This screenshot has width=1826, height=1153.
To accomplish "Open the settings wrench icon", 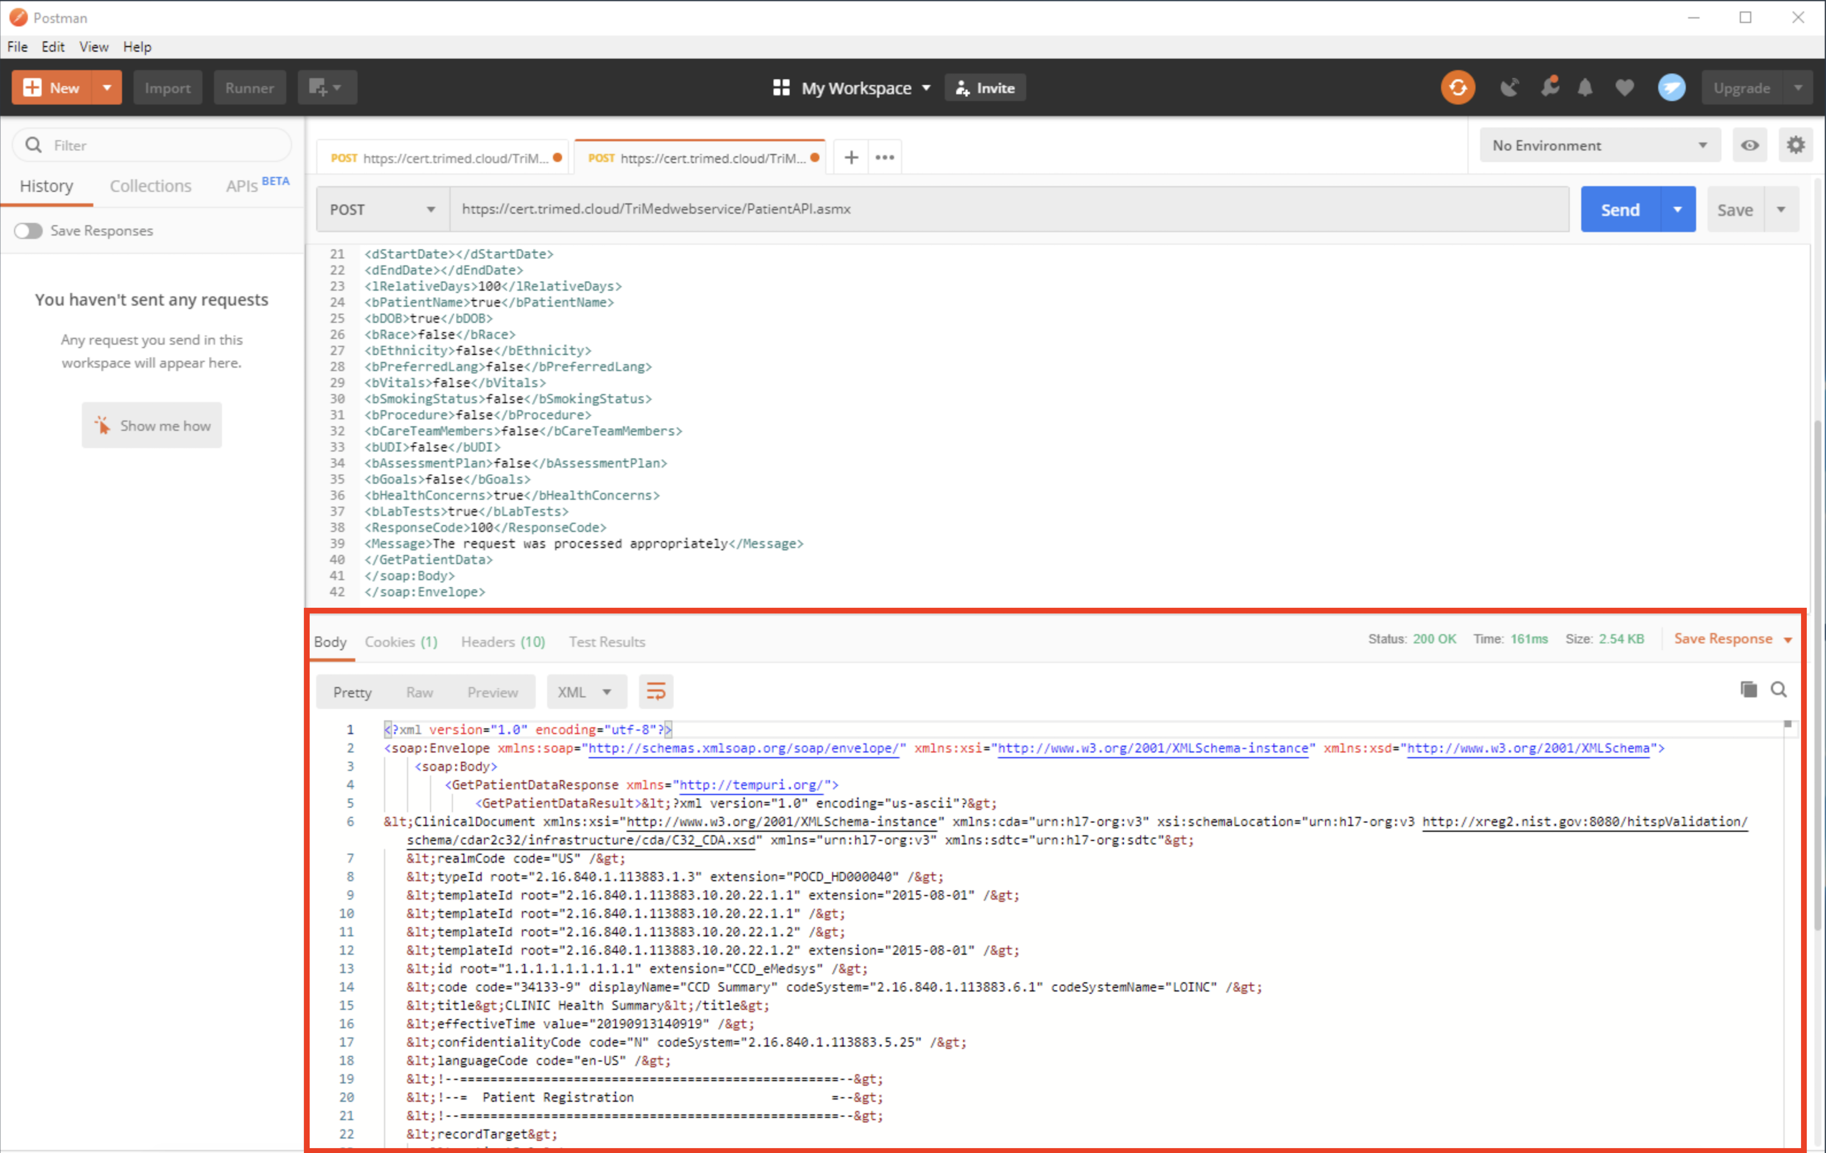I will [x=1549, y=87].
